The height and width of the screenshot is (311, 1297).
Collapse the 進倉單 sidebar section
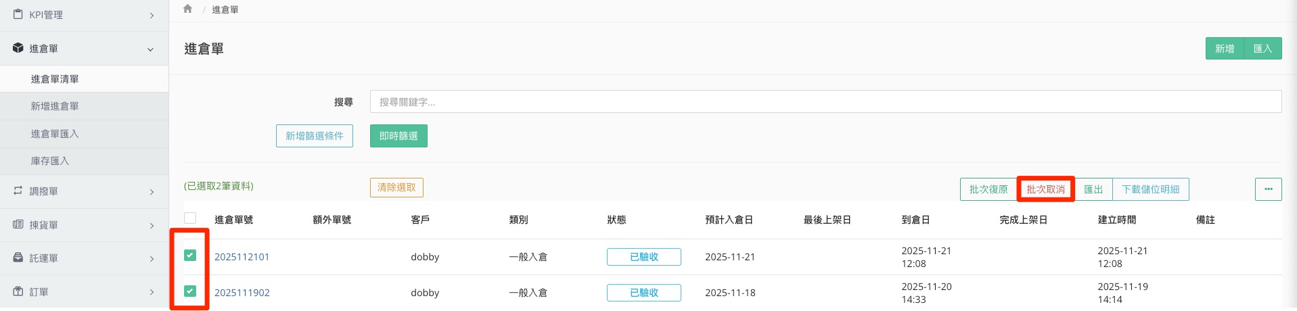pyautogui.click(x=150, y=49)
